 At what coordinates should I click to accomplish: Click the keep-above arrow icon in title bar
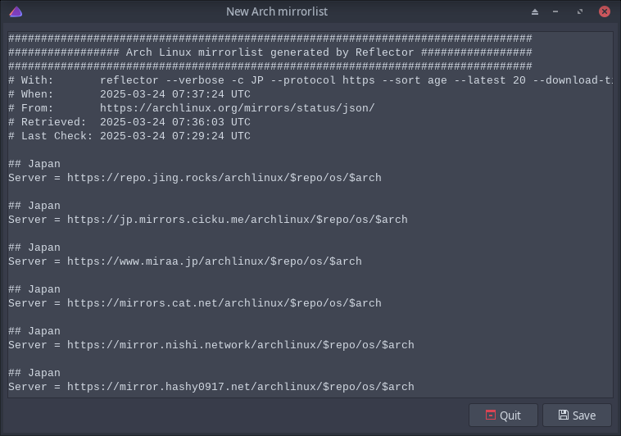pos(535,12)
